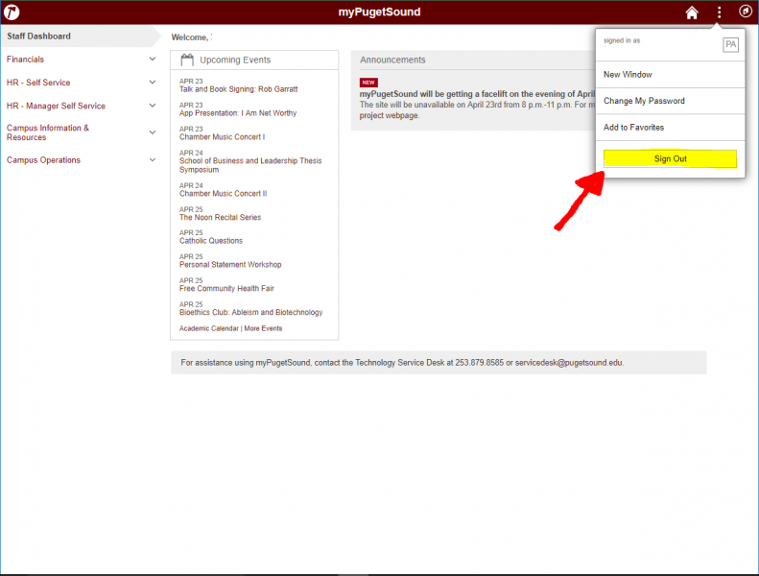Screen dimensions: 759x576
Task: Open Free Community Health Fair event
Action: [x=226, y=288]
